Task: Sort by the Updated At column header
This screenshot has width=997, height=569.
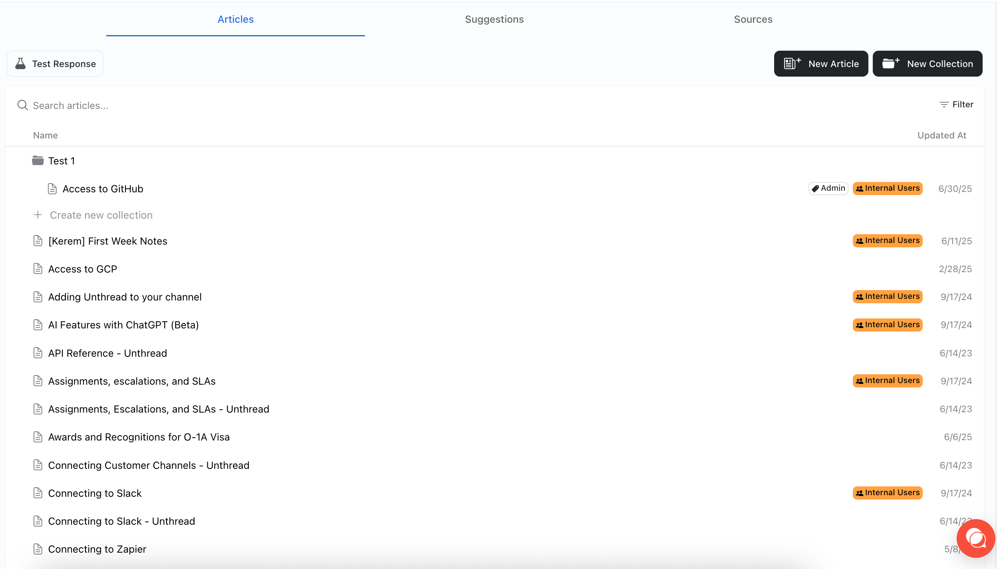Action: [941, 135]
